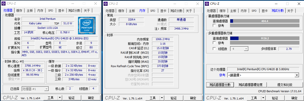This screenshot has width=304, height=101.
Task: Click the 线程数 value 4 in 处理器 window
Action: point(93,88)
